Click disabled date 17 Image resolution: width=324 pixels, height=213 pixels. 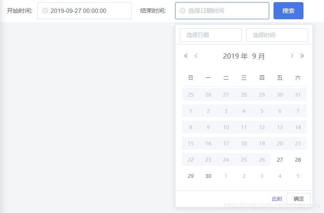(226, 143)
